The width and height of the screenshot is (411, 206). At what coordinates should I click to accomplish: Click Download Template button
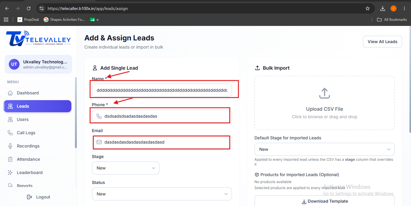point(324,201)
